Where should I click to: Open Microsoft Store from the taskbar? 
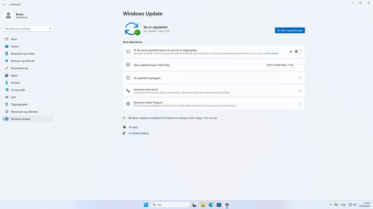[x=219, y=205]
